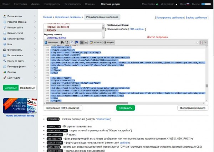Open Файловый менеджер button

[193, 108]
